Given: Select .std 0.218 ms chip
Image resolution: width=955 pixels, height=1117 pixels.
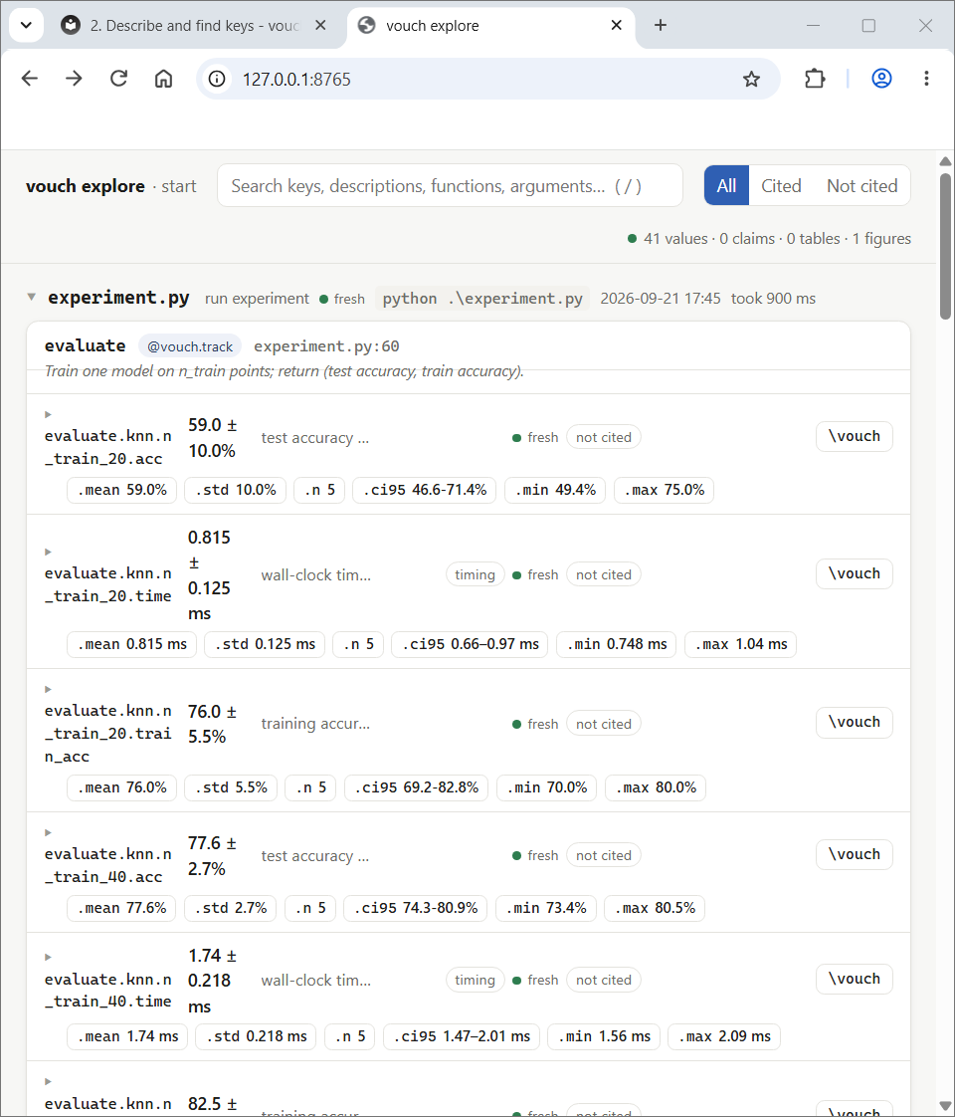Looking at the screenshot, I should click(x=257, y=1036).
